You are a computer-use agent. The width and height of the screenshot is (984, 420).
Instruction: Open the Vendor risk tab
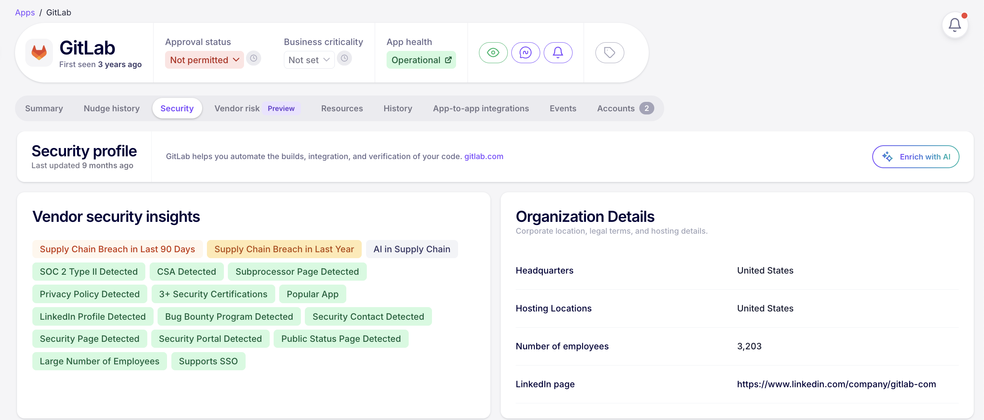pyautogui.click(x=237, y=109)
